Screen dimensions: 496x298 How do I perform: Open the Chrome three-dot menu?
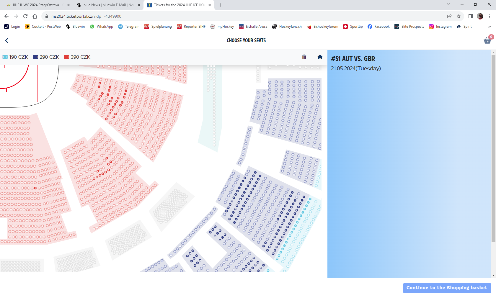click(x=490, y=16)
